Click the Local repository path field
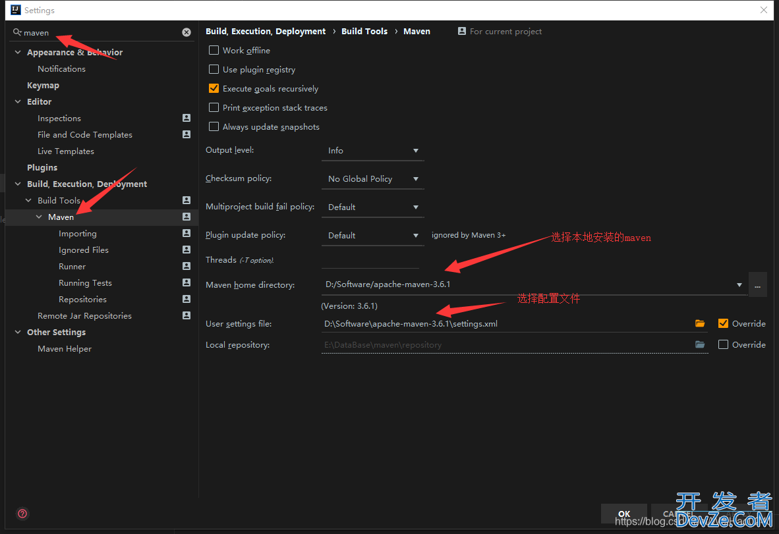The width and height of the screenshot is (779, 534). (507, 345)
